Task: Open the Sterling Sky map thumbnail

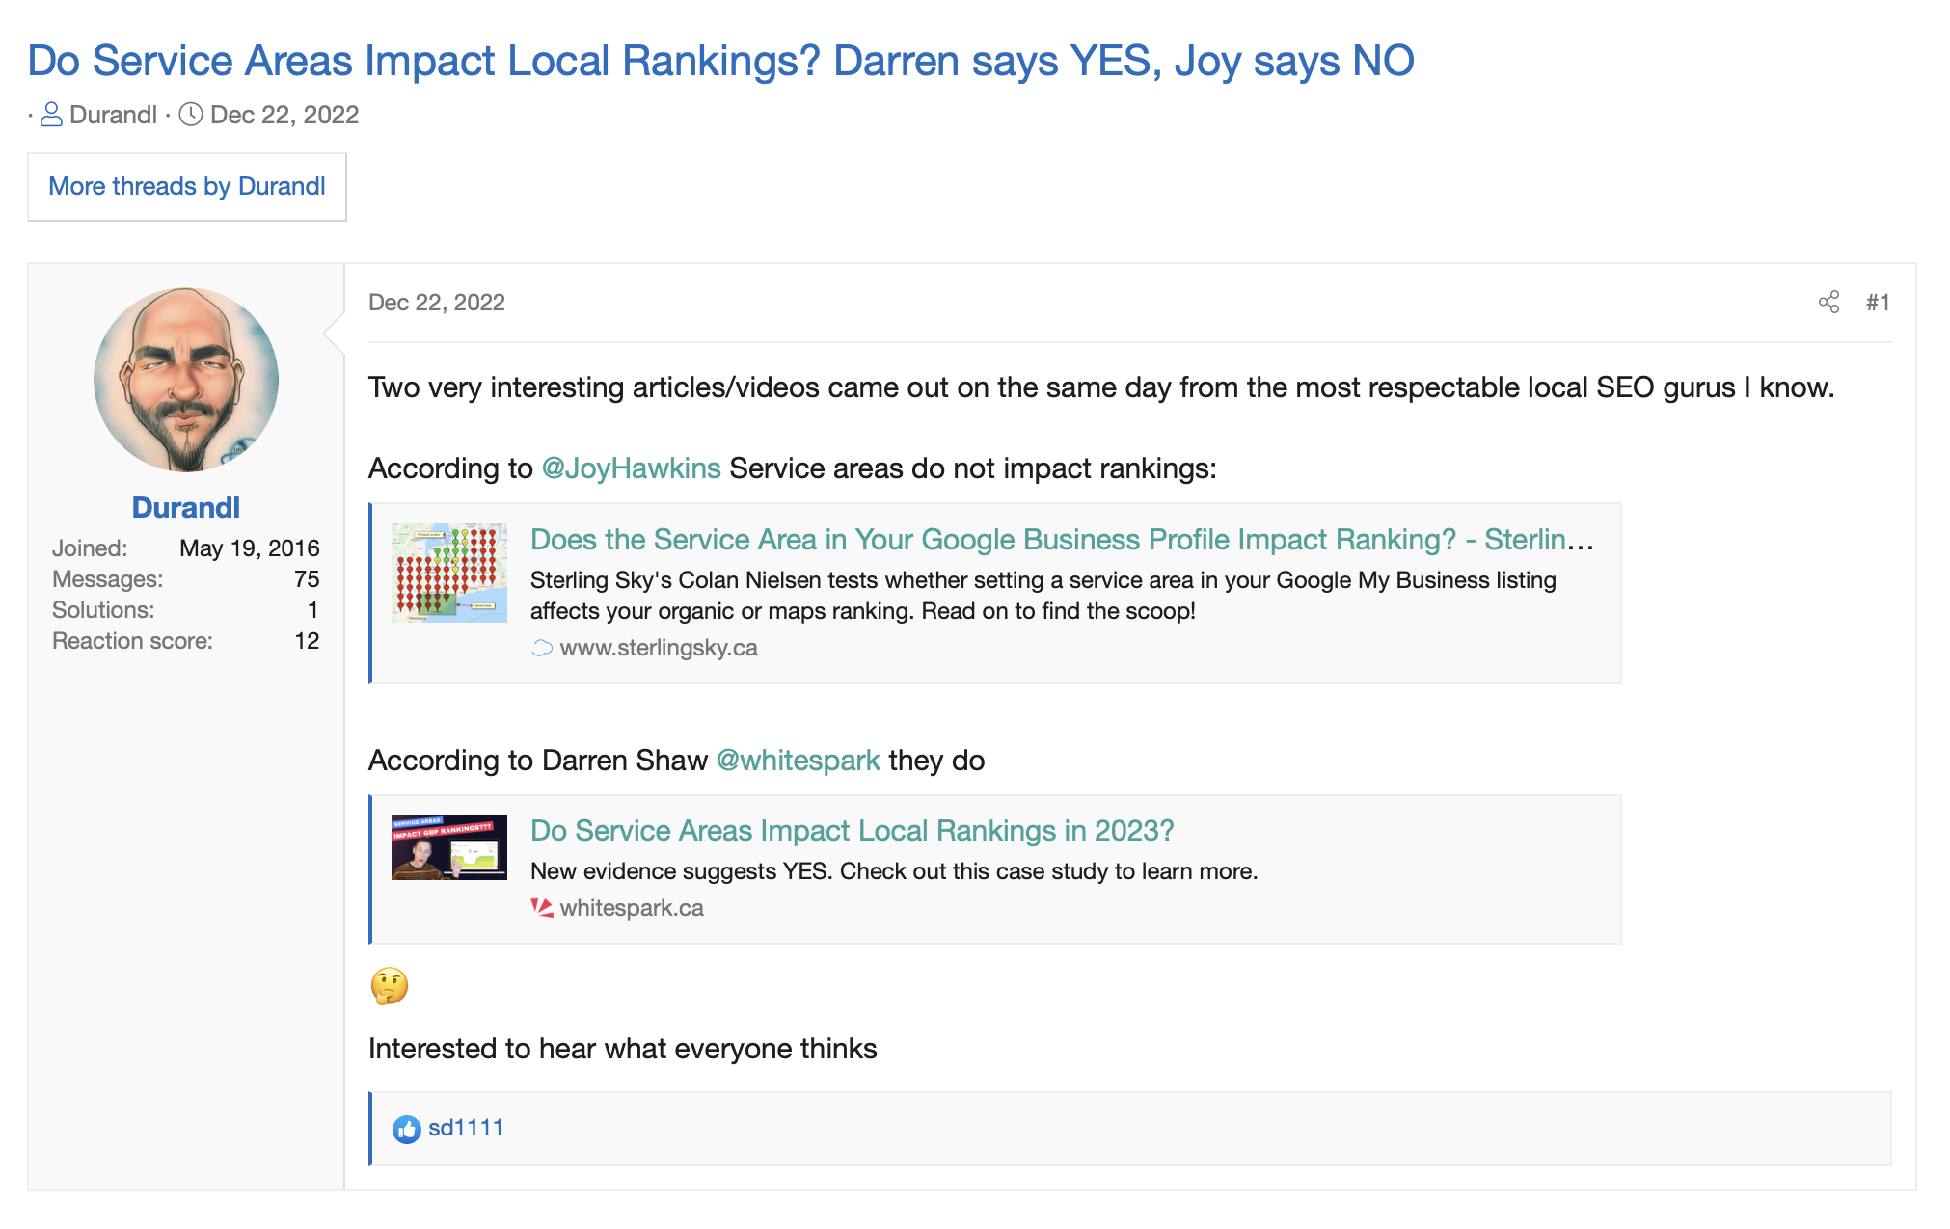Action: click(448, 573)
